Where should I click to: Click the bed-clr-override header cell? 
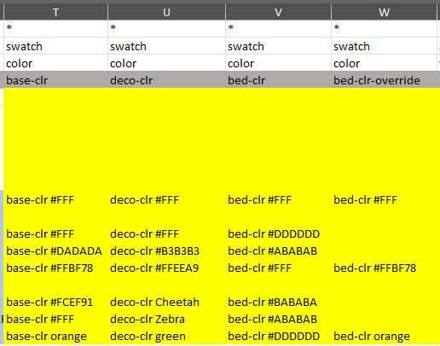click(384, 80)
